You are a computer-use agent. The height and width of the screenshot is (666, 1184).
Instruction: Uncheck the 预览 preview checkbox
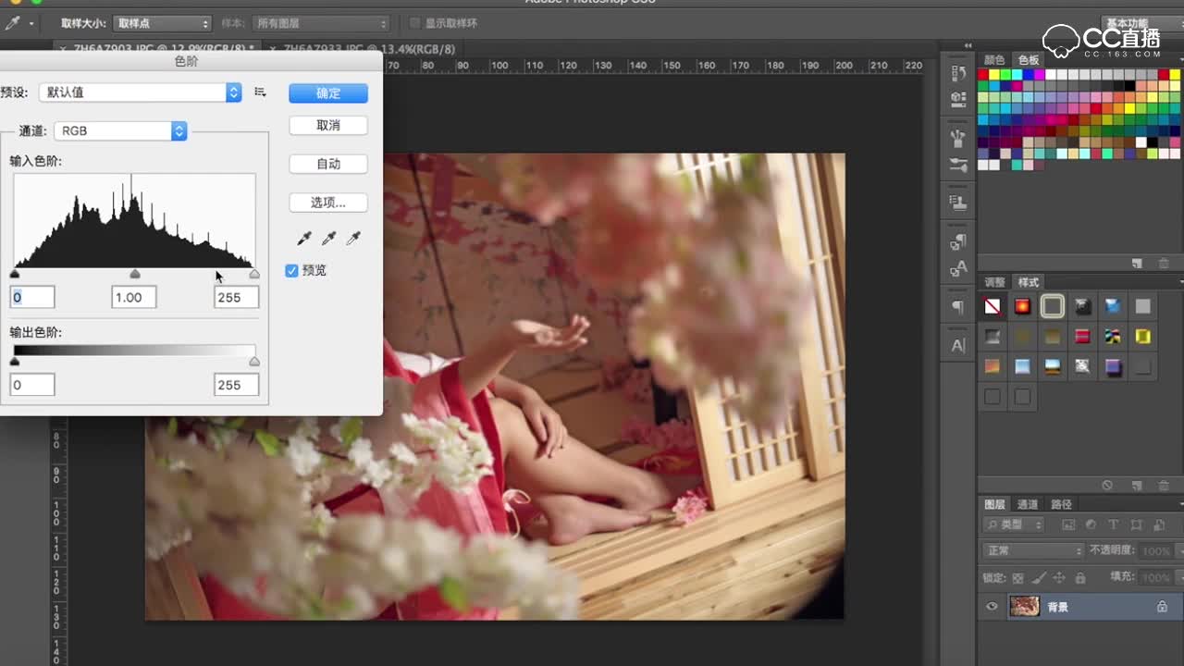[291, 270]
